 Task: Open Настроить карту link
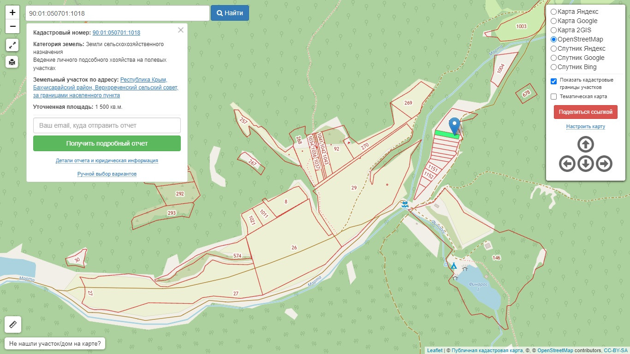coord(586,126)
